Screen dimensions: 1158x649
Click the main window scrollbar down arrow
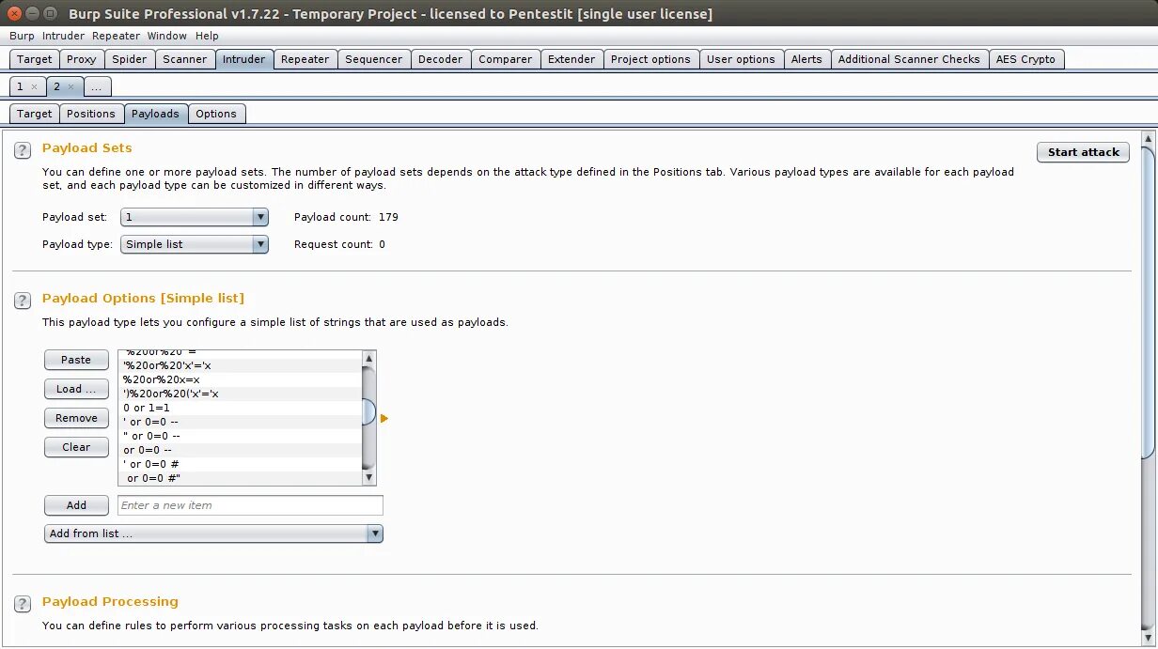pos(1149,640)
